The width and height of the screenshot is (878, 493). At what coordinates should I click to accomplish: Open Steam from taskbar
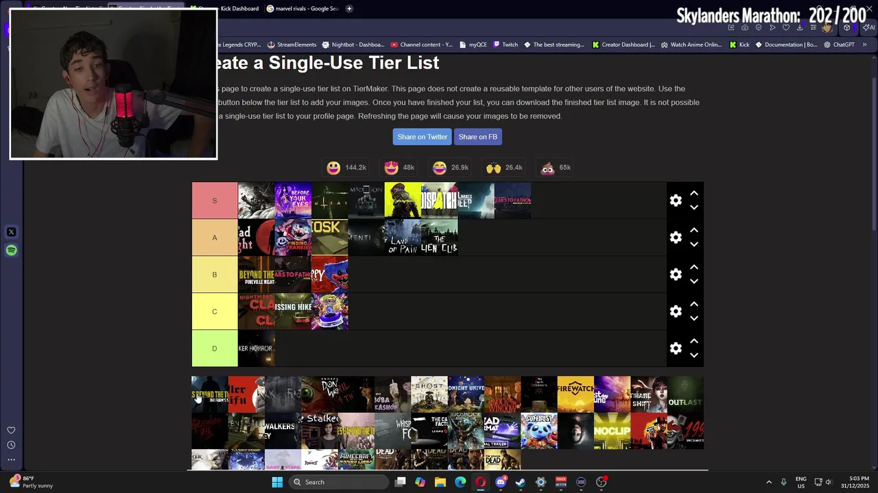[x=521, y=482]
